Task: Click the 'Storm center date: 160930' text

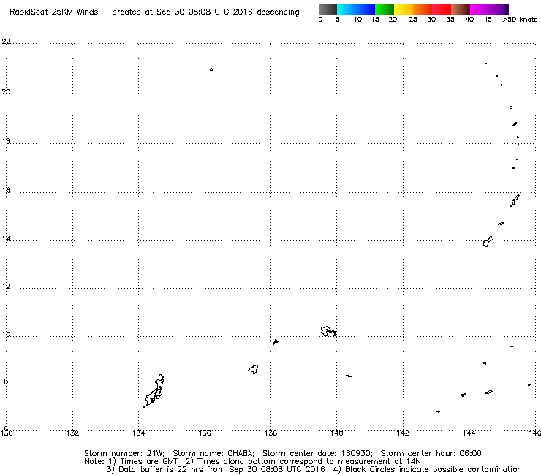Action: 317,453
